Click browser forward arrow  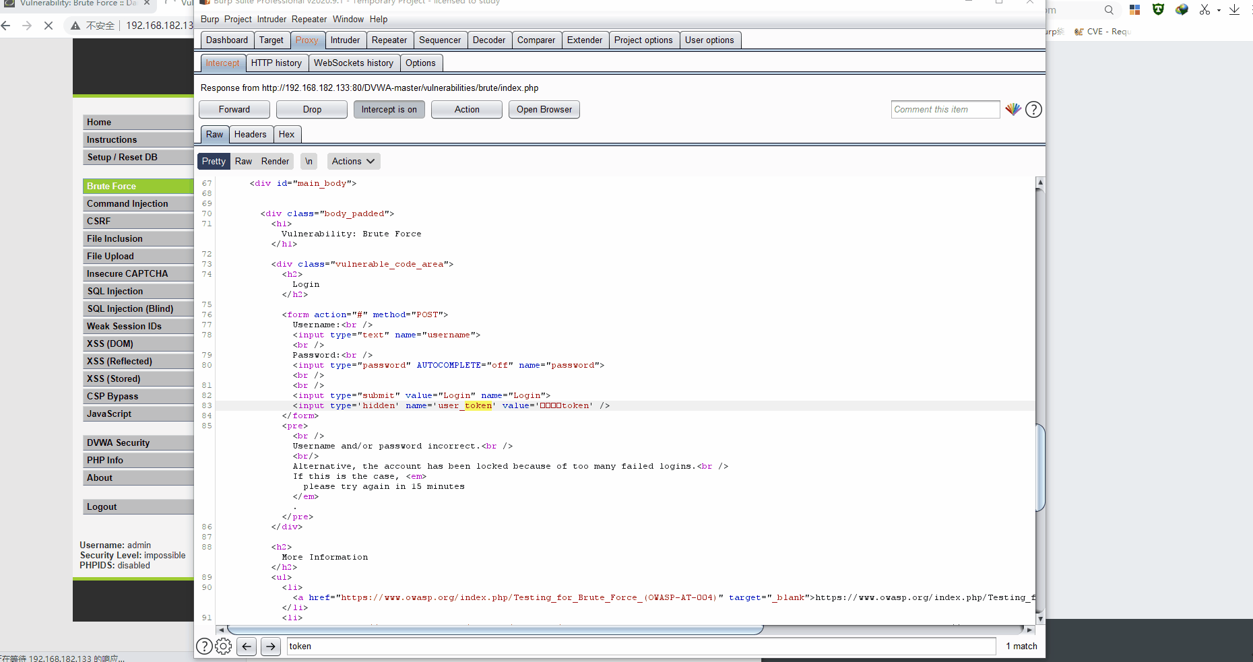[27, 26]
